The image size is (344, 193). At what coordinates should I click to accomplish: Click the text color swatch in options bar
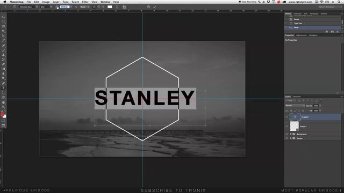110,7
